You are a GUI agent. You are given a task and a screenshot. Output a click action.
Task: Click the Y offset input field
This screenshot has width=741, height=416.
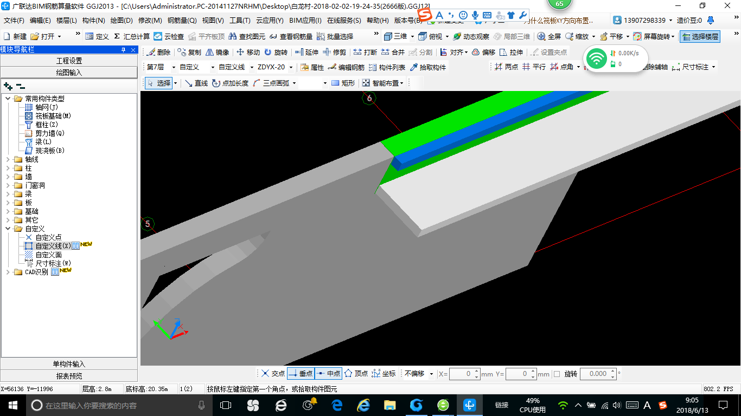(x=521, y=374)
